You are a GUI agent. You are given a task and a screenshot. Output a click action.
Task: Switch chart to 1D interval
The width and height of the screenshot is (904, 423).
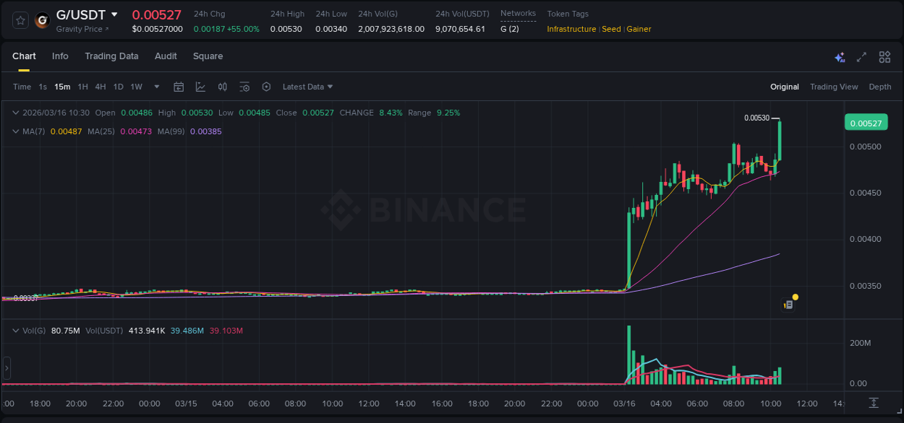tap(117, 87)
